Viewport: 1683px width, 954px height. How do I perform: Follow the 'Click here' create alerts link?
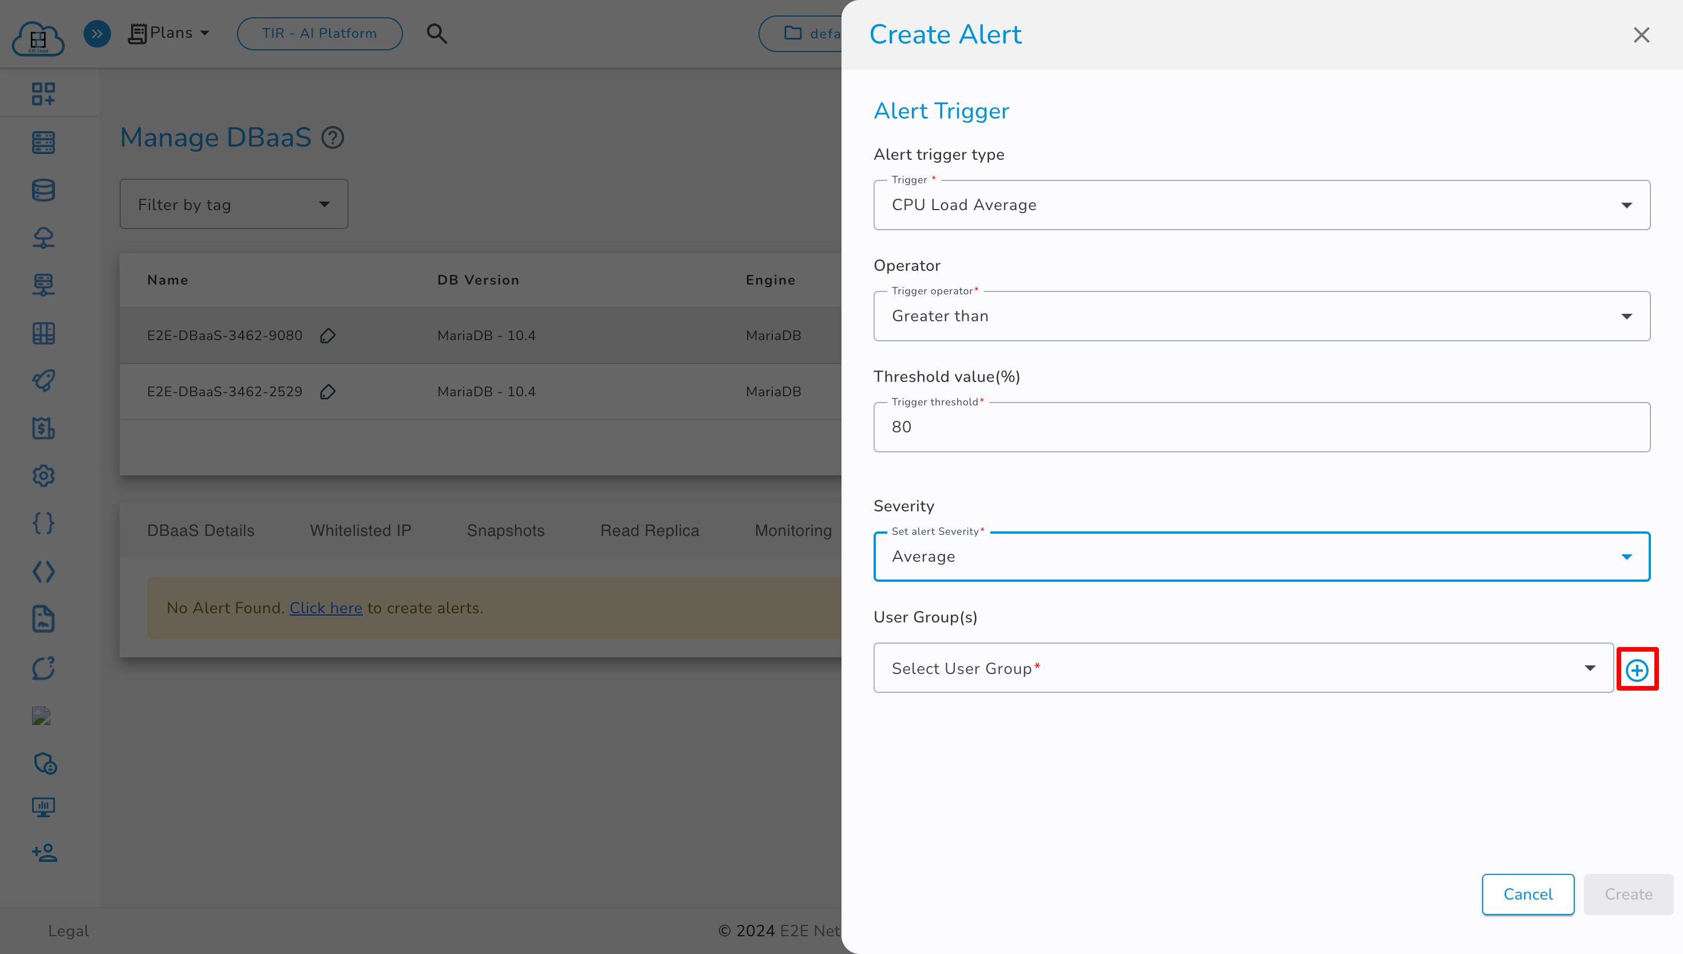click(326, 608)
